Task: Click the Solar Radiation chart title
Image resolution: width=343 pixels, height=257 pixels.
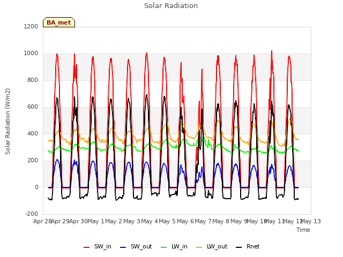Action: coord(171,6)
